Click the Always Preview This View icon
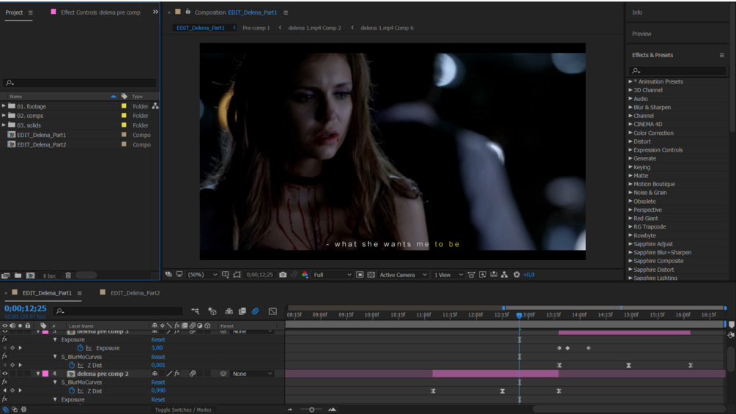The width and height of the screenshot is (736, 414). [168, 275]
